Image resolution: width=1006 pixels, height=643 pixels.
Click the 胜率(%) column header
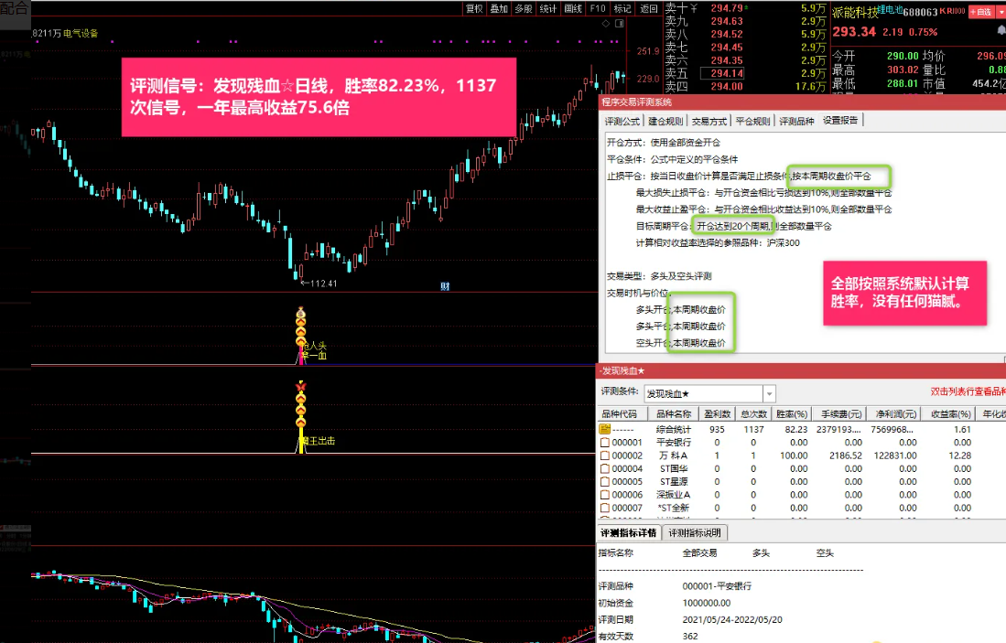tap(791, 413)
